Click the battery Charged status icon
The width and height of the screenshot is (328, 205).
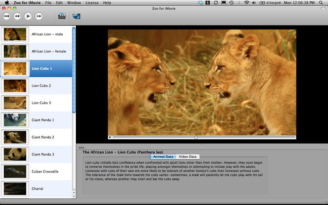coord(270,3)
